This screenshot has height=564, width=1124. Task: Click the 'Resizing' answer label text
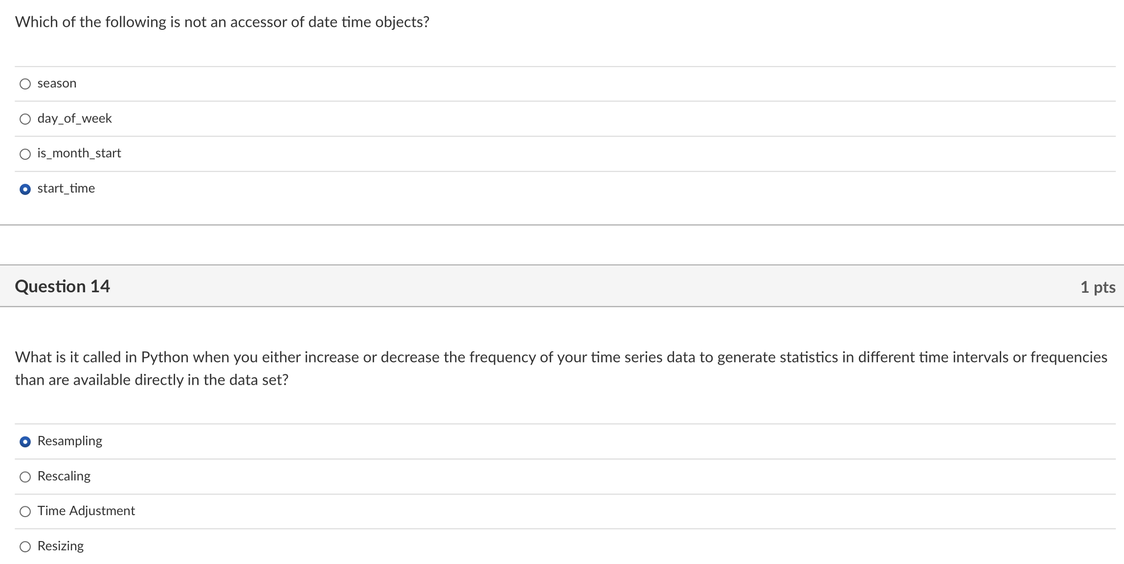(x=61, y=546)
